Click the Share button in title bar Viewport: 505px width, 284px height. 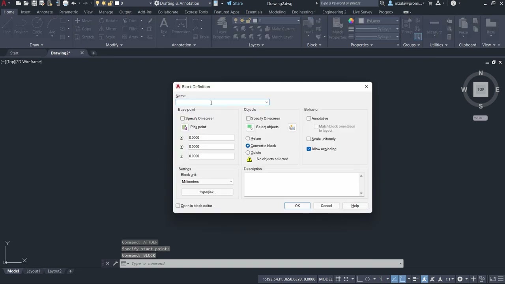[235, 3]
